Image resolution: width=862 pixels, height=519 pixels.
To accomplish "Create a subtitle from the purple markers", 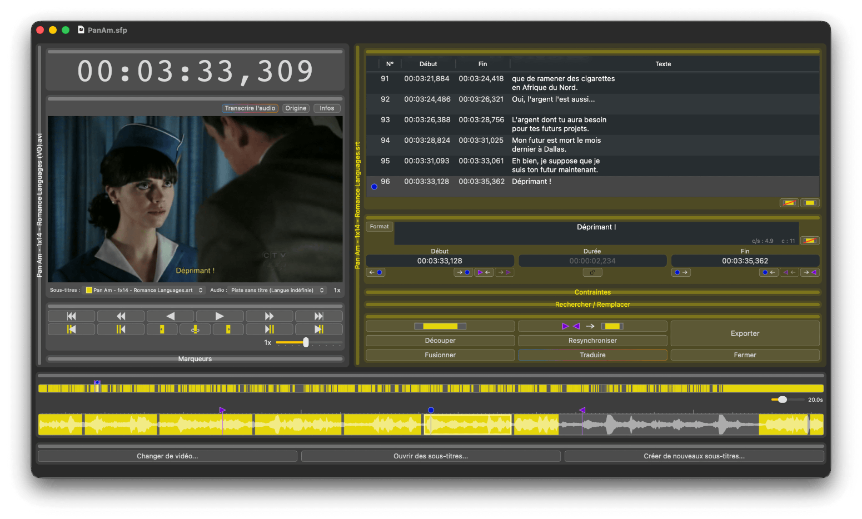I will 592,326.
